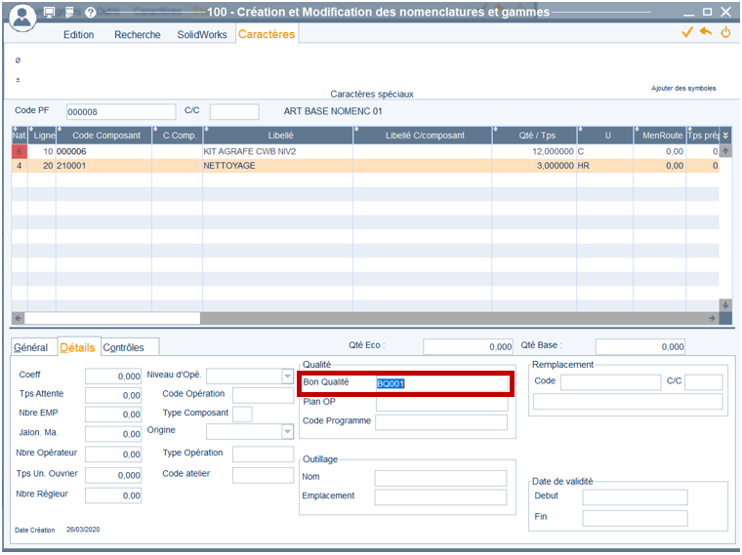Open the Recherche menu
Screen dimensions: 742x555
click(x=138, y=34)
